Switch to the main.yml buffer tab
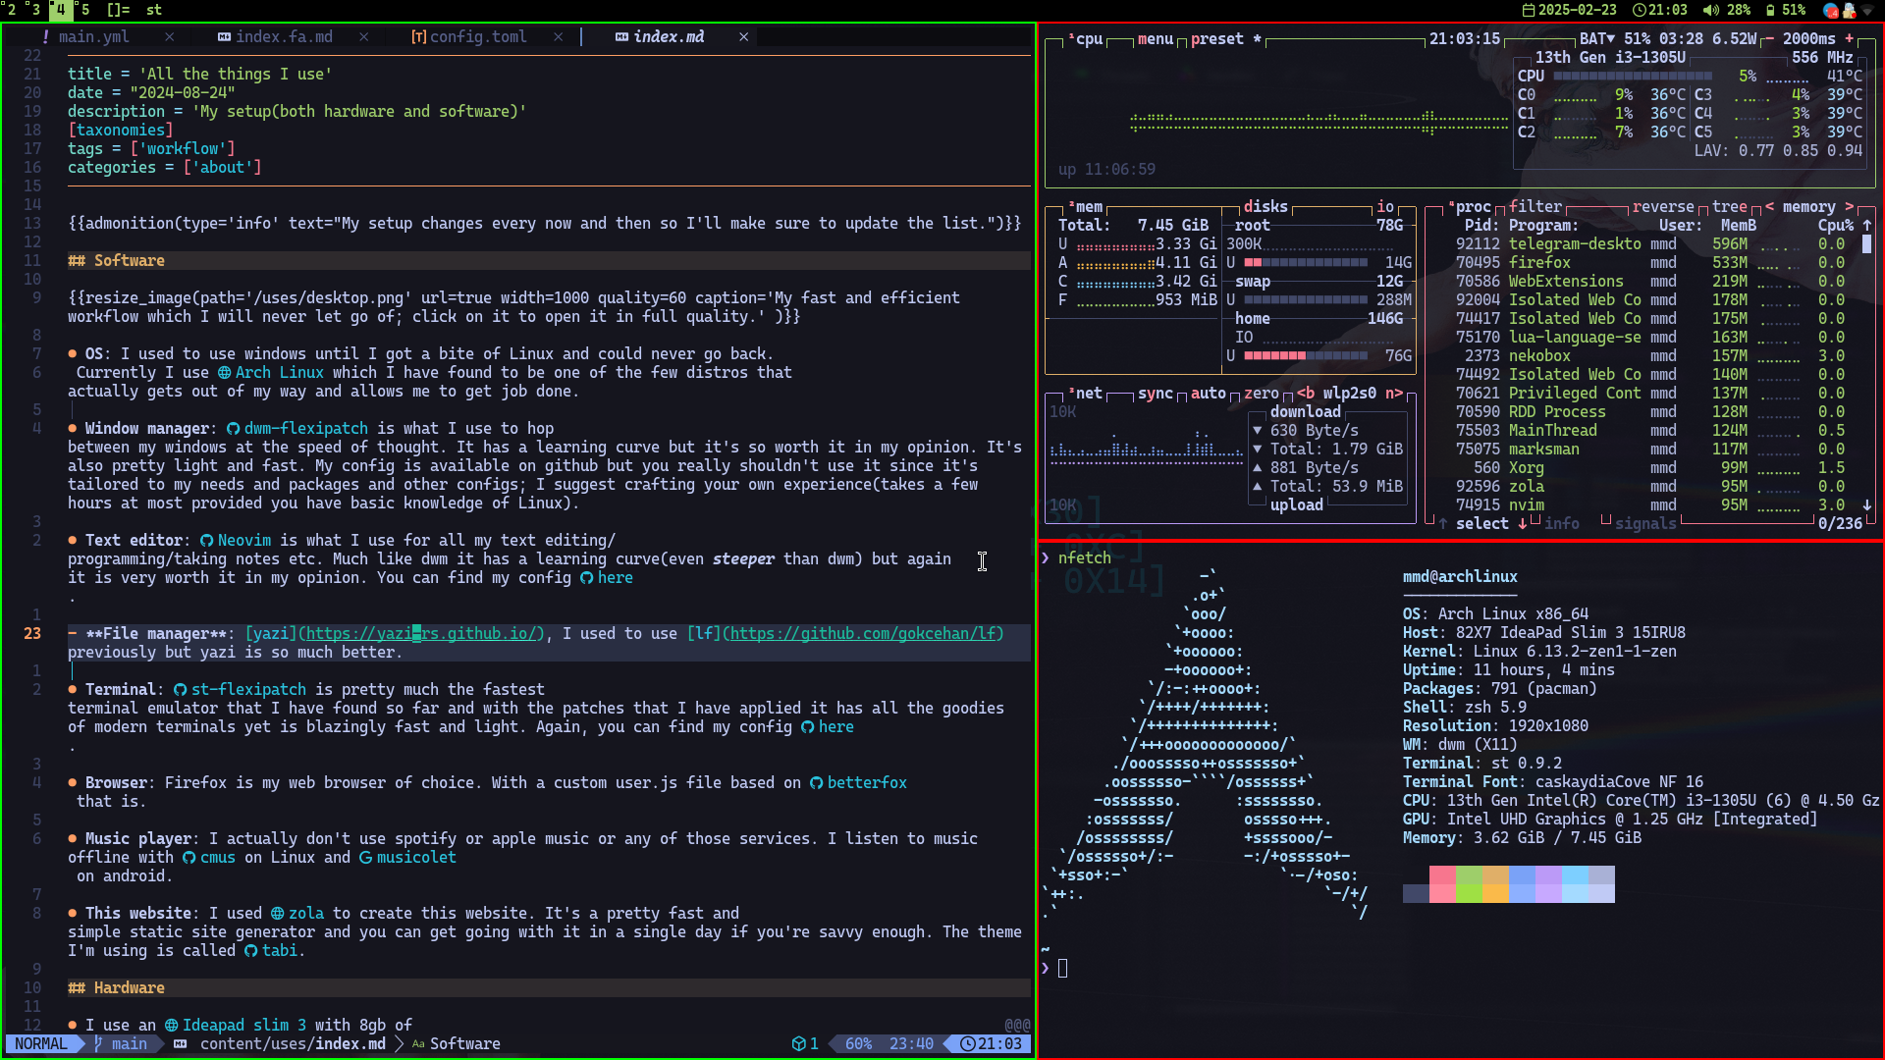This screenshot has width=1885, height=1060. tap(93, 36)
